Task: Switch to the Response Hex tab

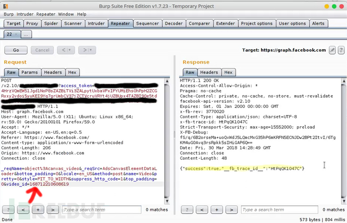Action: click(228, 72)
